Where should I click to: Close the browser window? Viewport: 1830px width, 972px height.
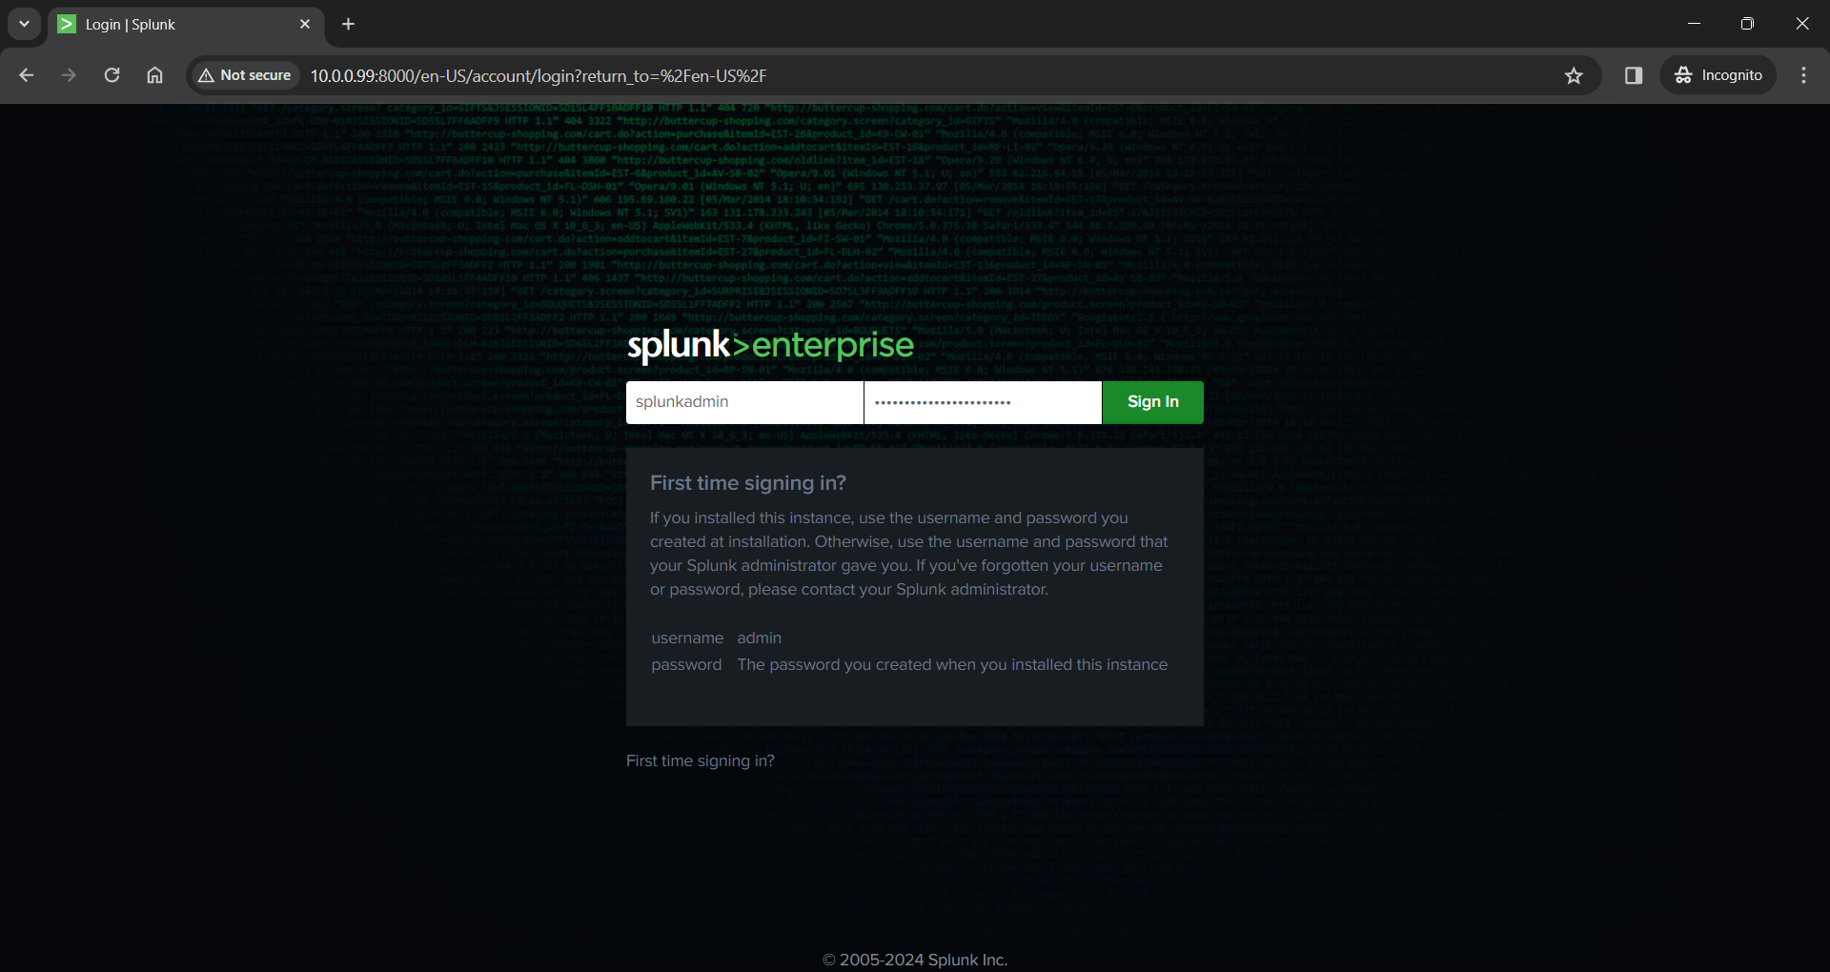click(x=1802, y=24)
